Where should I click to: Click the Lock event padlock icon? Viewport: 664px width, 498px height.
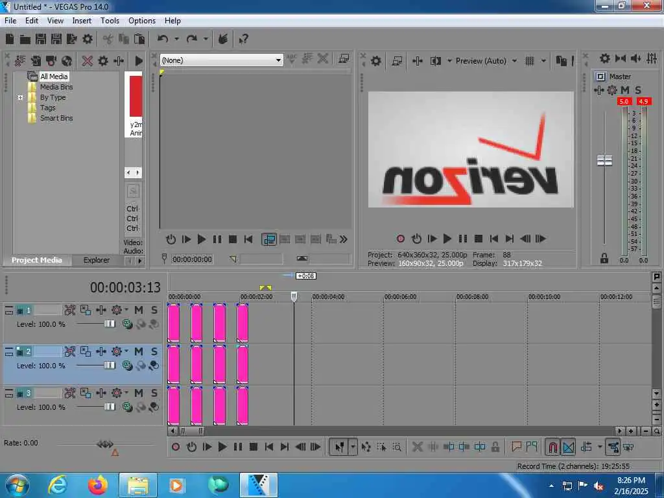(x=495, y=447)
